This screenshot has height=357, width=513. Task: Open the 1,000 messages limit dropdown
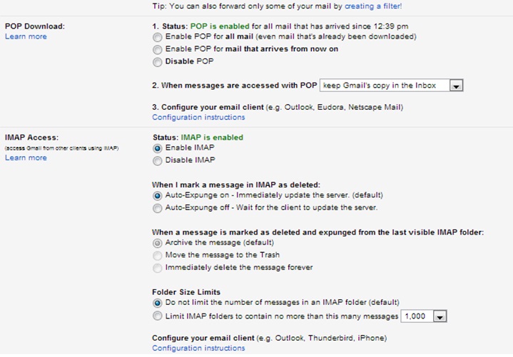[424, 316]
